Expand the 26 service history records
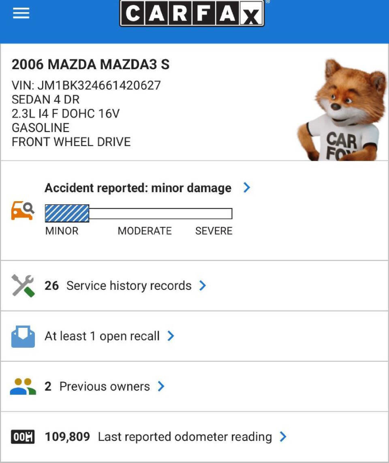This screenshot has width=389, height=463. pos(202,285)
